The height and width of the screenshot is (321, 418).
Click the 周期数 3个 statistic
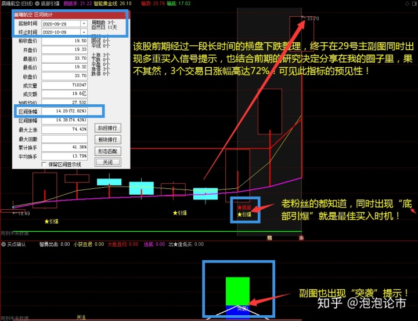pos(103,23)
